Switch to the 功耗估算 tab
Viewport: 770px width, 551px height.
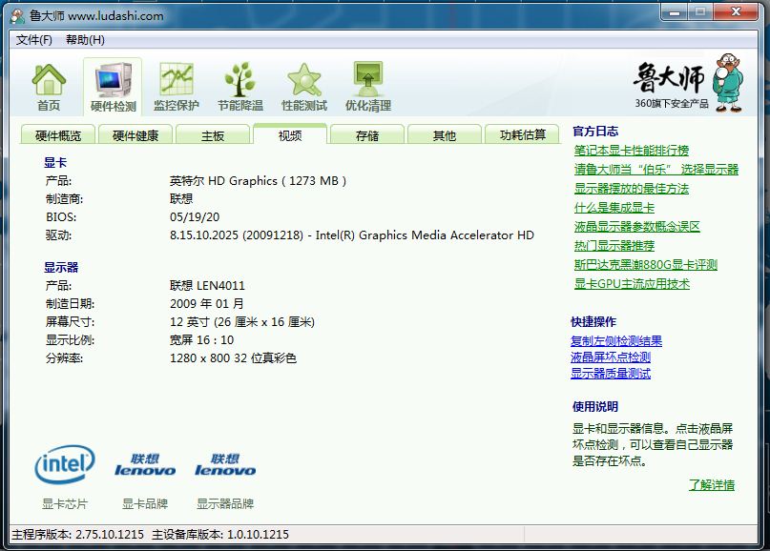tap(522, 135)
